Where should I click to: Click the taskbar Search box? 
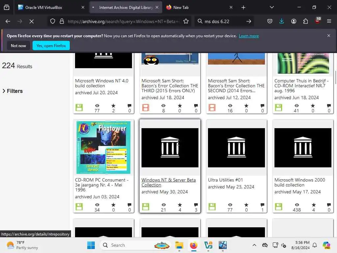click(135, 245)
